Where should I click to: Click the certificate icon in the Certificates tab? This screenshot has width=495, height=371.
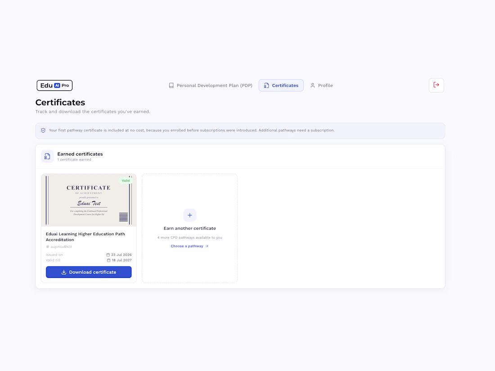pyautogui.click(x=266, y=85)
